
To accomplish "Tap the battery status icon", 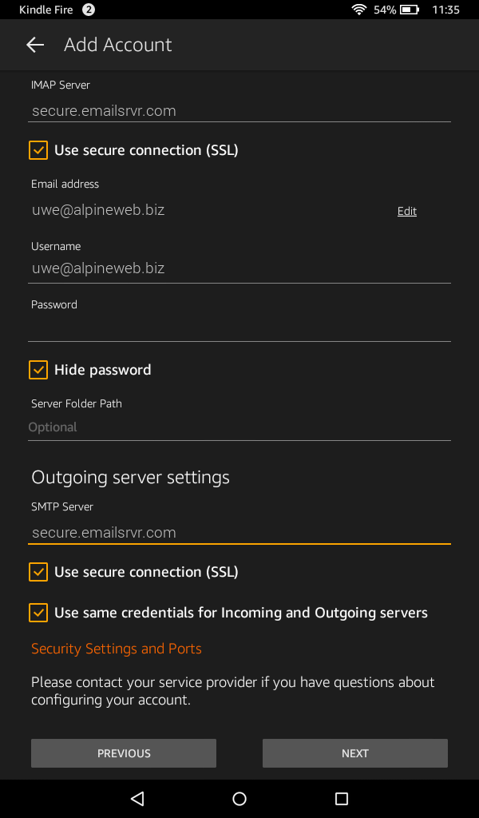I will pos(410,10).
